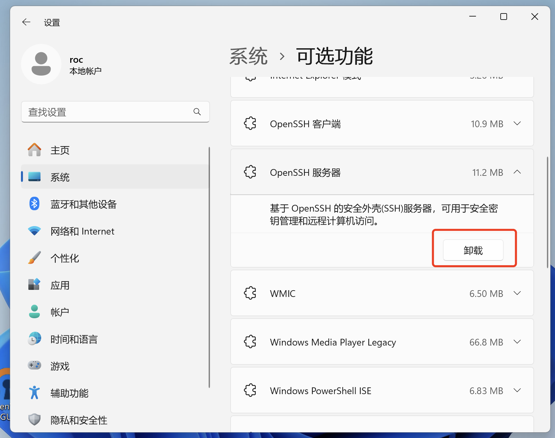The width and height of the screenshot is (555, 438).
Task: Close the Settings window
Action: (x=535, y=16)
